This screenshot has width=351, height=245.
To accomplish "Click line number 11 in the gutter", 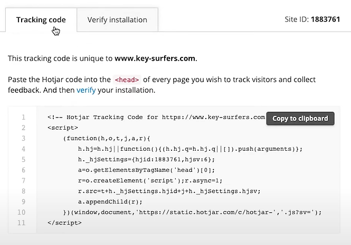I will click(21, 223).
